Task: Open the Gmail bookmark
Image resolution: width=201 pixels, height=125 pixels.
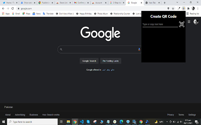Action: pos(16,14)
